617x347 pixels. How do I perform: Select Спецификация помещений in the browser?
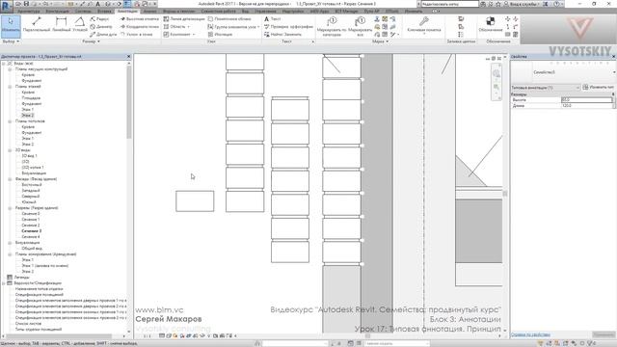[40, 294]
